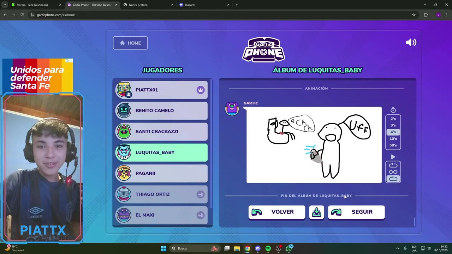
Task: Open File Explorer from the taskbar
Action: click(x=237, y=248)
